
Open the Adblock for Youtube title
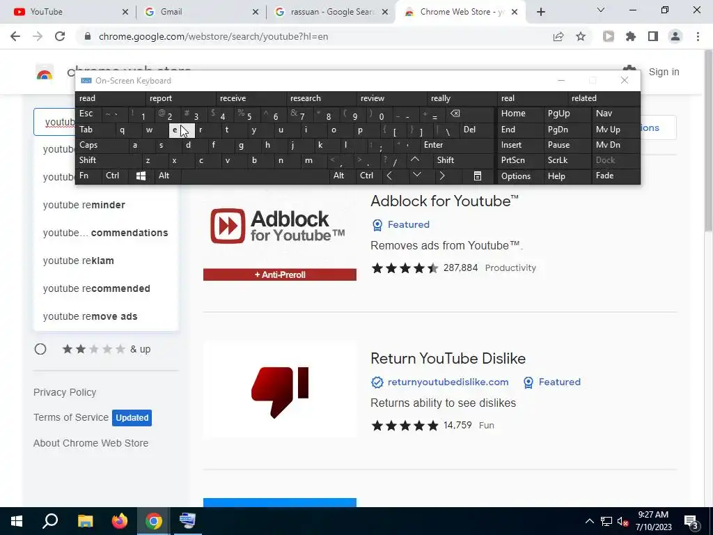tap(444, 201)
